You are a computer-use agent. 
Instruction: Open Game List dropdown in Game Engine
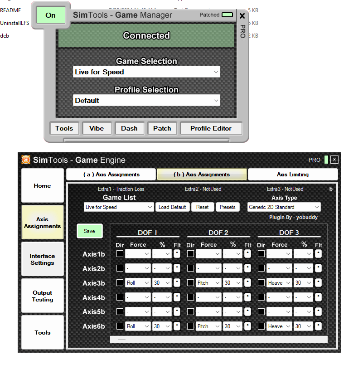click(119, 207)
